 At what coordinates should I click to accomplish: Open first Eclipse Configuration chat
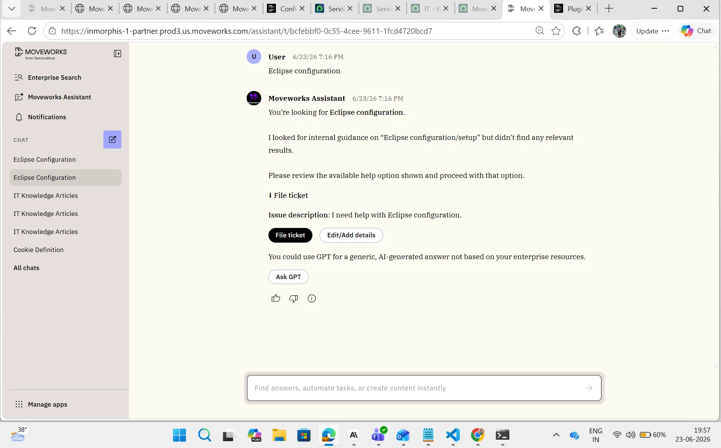[x=65, y=159]
